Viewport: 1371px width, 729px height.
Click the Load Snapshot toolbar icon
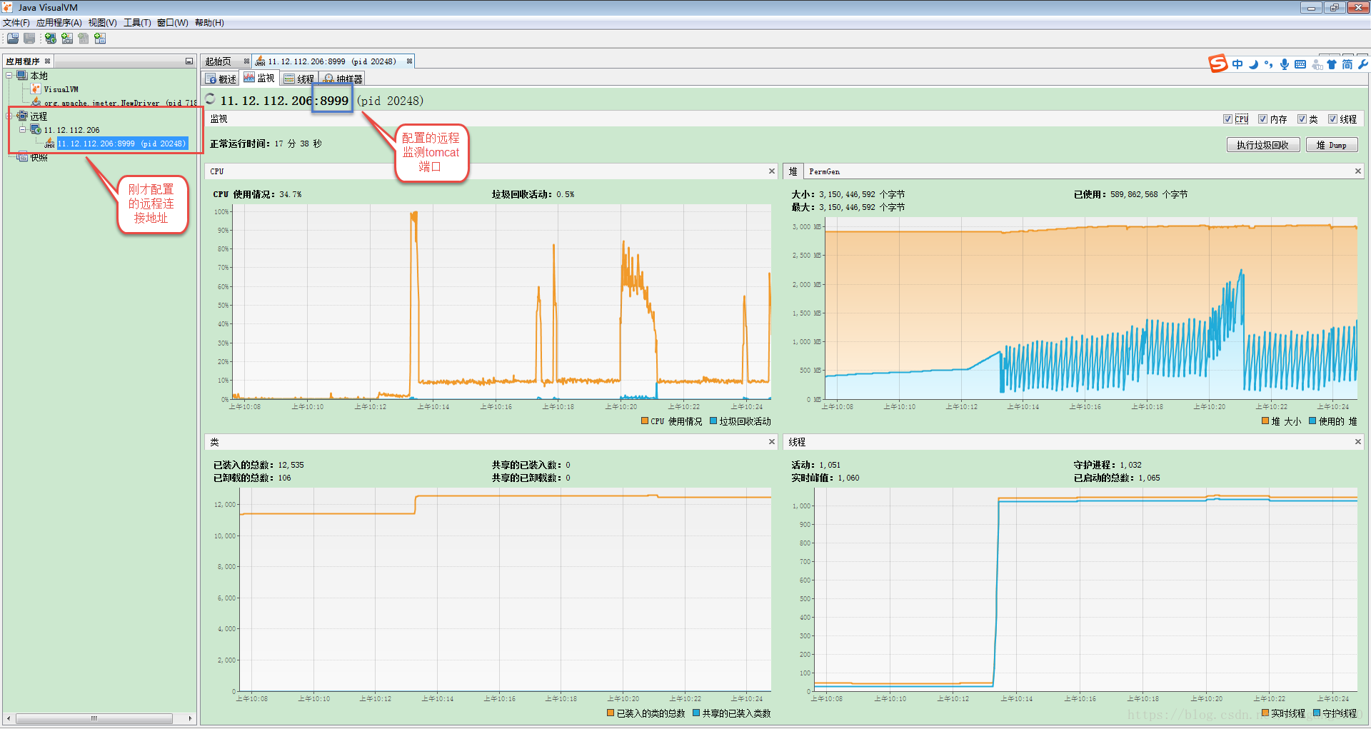click(x=13, y=39)
